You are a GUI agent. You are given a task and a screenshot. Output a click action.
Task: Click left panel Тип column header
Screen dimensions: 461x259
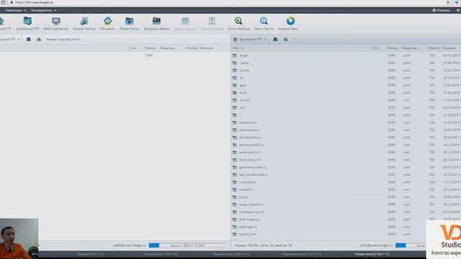click(133, 48)
